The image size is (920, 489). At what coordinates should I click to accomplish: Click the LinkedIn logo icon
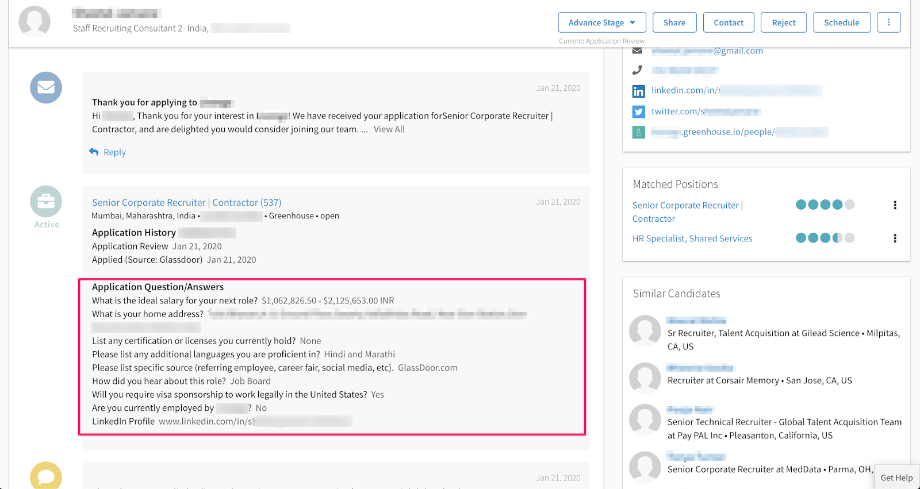coord(638,91)
